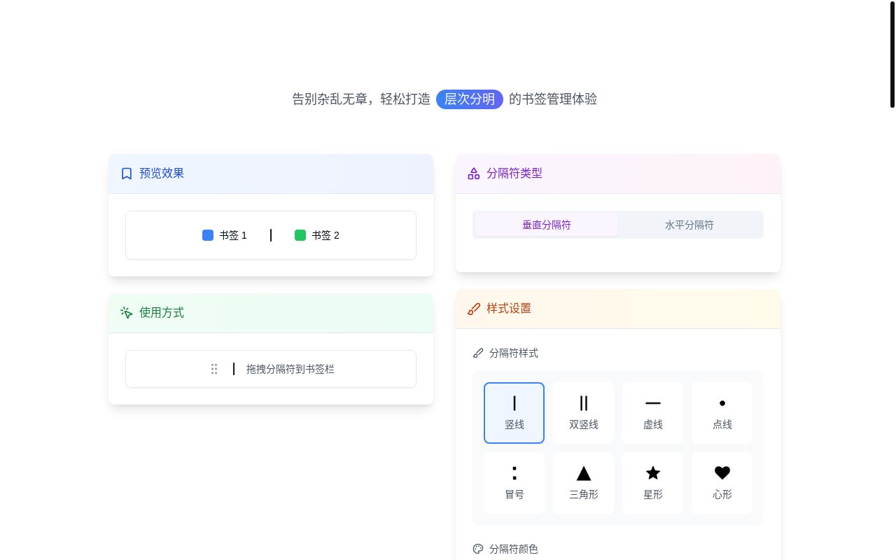Click the palette icon next to 分隔符颜色
Screen dimensions: 896x560
(478, 549)
